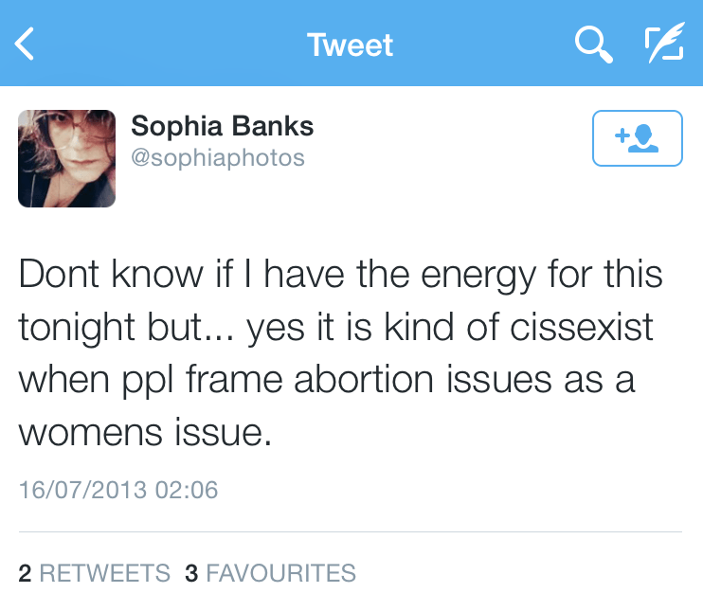Open Sophia Banks' profile photo

pyautogui.click(x=66, y=158)
